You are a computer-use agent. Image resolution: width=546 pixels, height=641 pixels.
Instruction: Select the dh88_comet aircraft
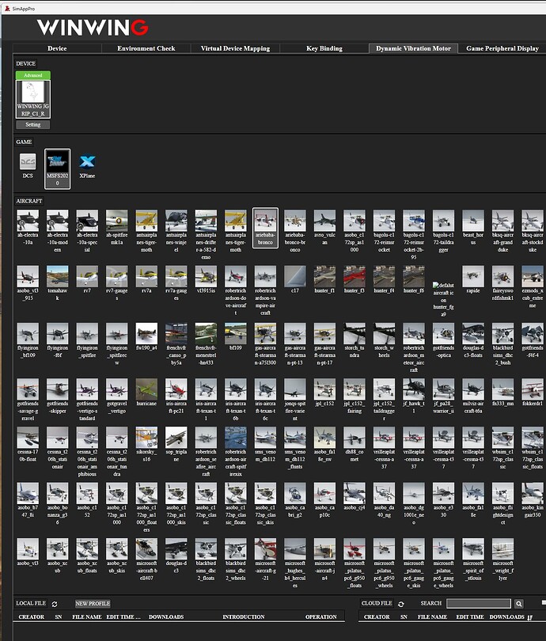click(355, 438)
